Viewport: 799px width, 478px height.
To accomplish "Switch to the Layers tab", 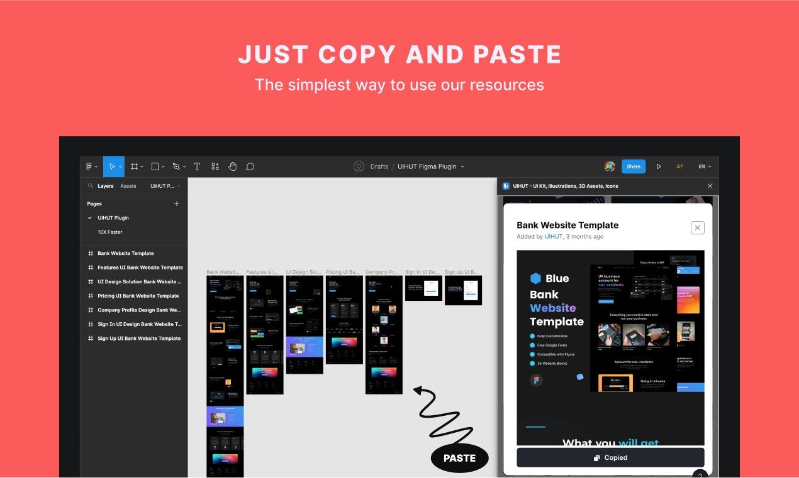I will 106,186.
